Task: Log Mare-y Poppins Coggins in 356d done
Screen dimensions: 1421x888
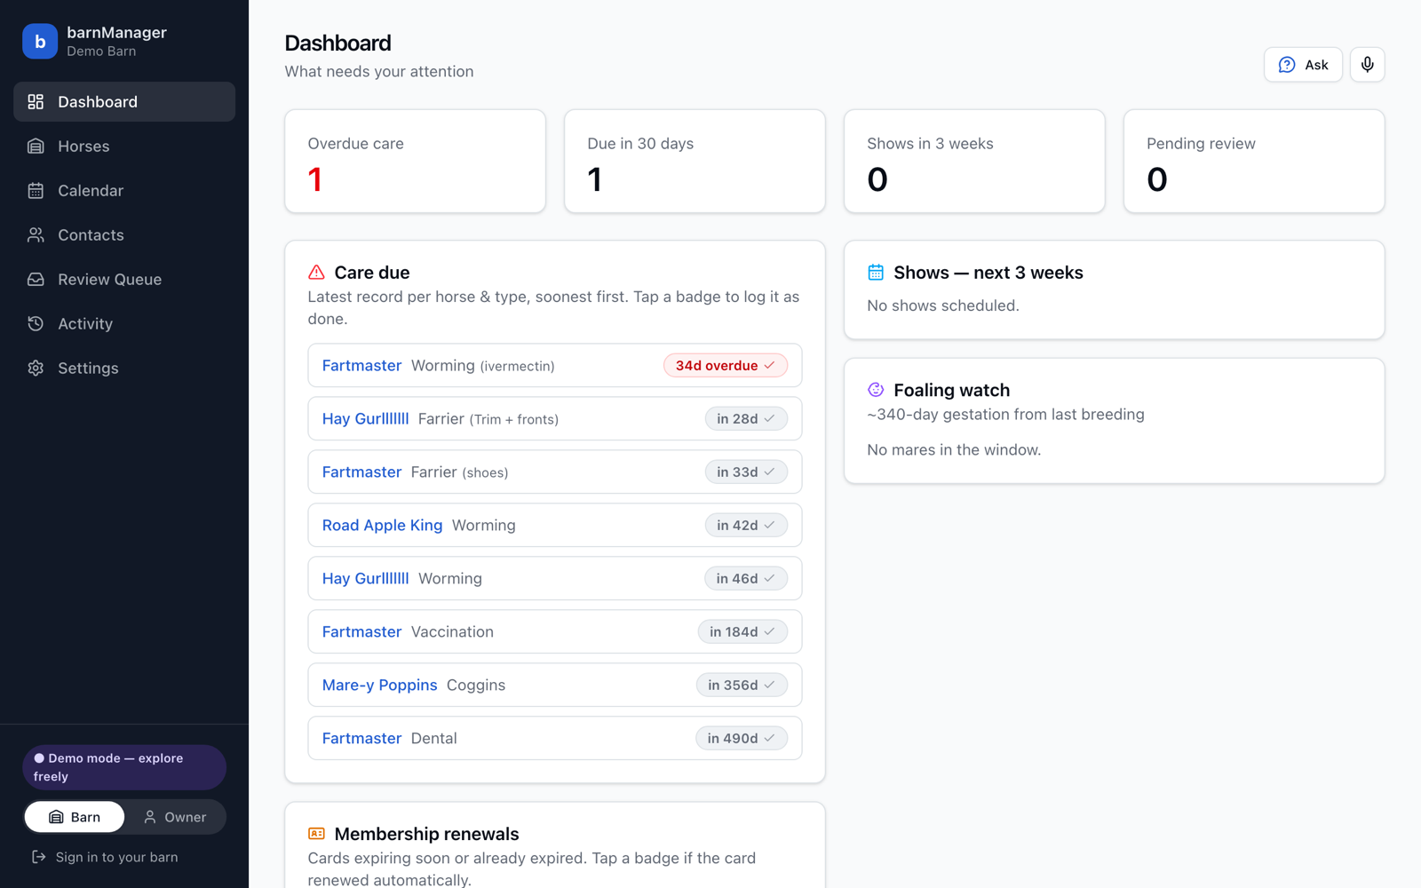Action: (742, 686)
